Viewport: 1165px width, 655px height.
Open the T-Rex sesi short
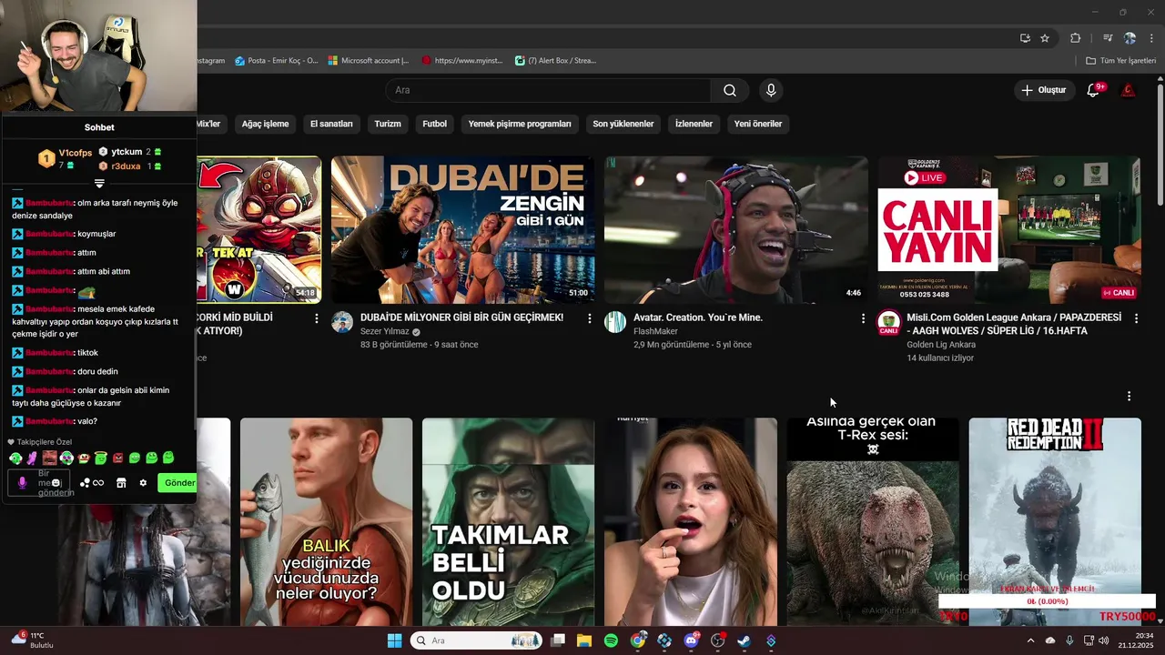coord(873,522)
